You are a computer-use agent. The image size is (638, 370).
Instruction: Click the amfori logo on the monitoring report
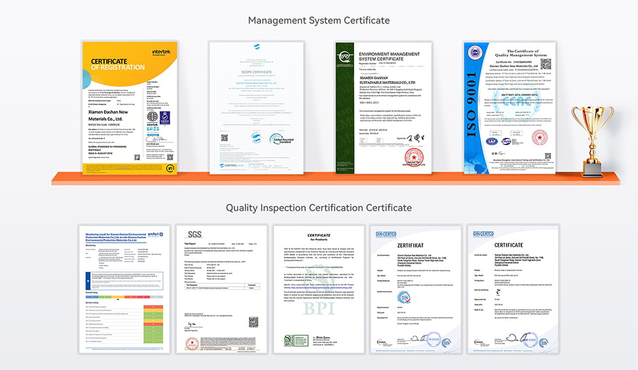pos(156,235)
